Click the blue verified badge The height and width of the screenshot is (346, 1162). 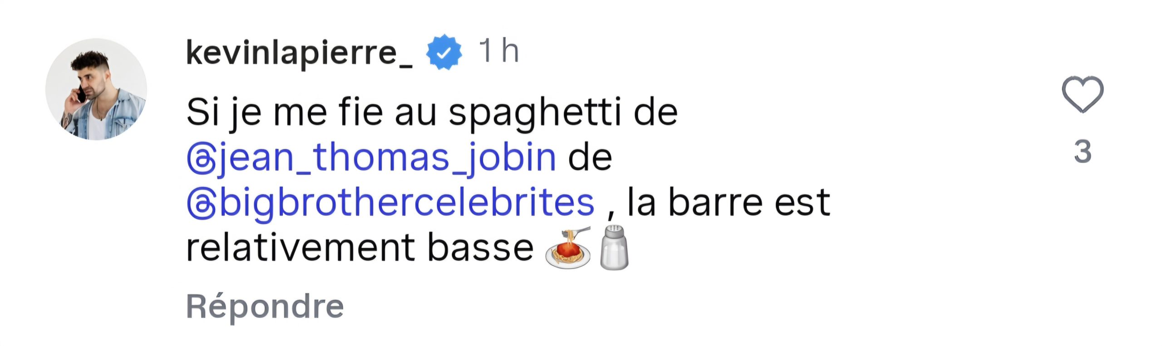tap(443, 52)
